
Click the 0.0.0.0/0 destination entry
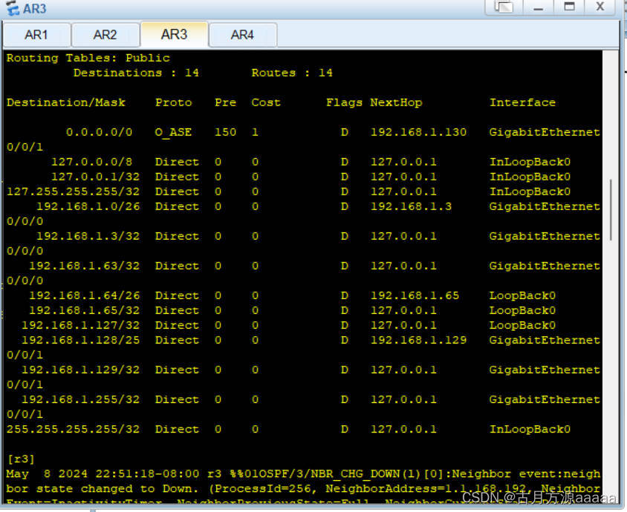[x=99, y=132]
